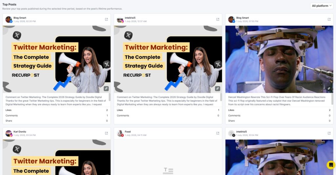
Task: Click Share row in Denzel Washington post
Action: (279, 121)
